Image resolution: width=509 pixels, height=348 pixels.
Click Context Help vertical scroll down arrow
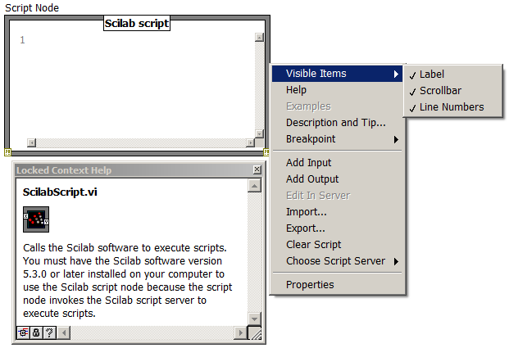point(254,319)
